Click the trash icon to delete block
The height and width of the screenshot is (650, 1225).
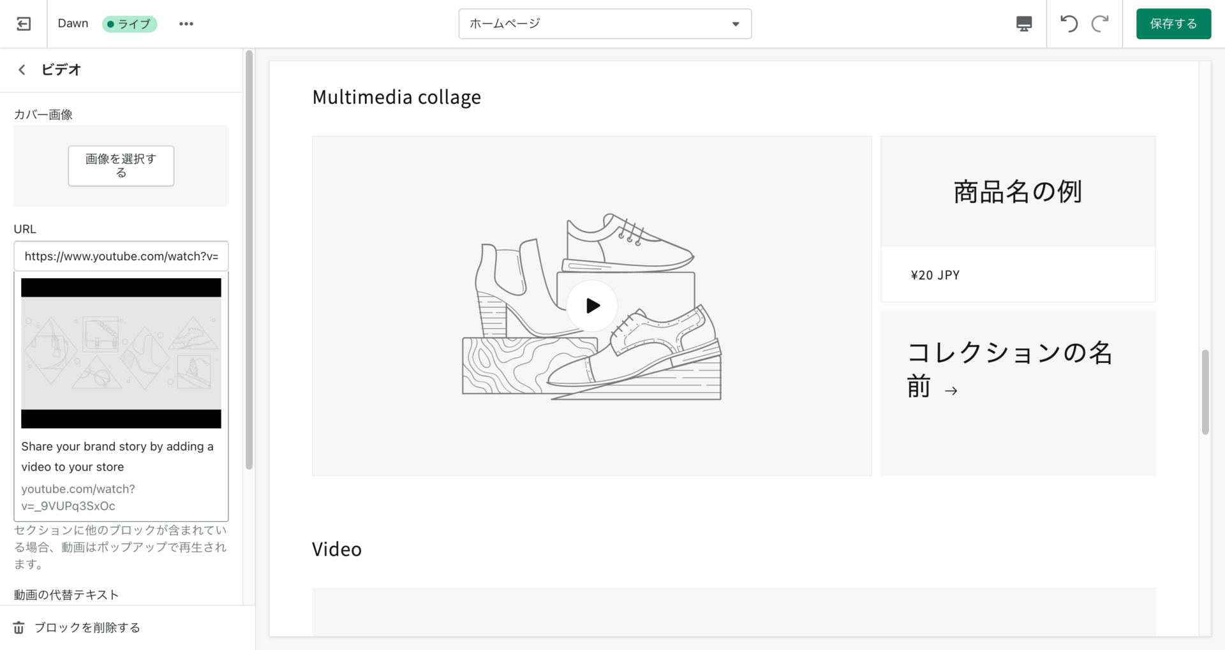(19, 628)
